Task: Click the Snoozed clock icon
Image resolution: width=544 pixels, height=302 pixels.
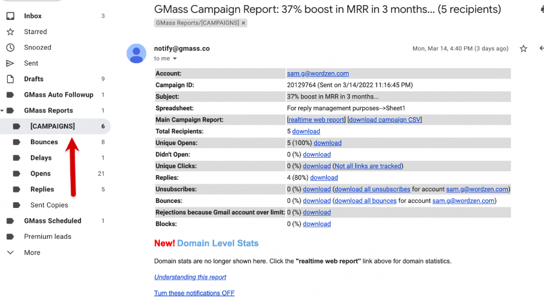Action: tap(10, 48)
